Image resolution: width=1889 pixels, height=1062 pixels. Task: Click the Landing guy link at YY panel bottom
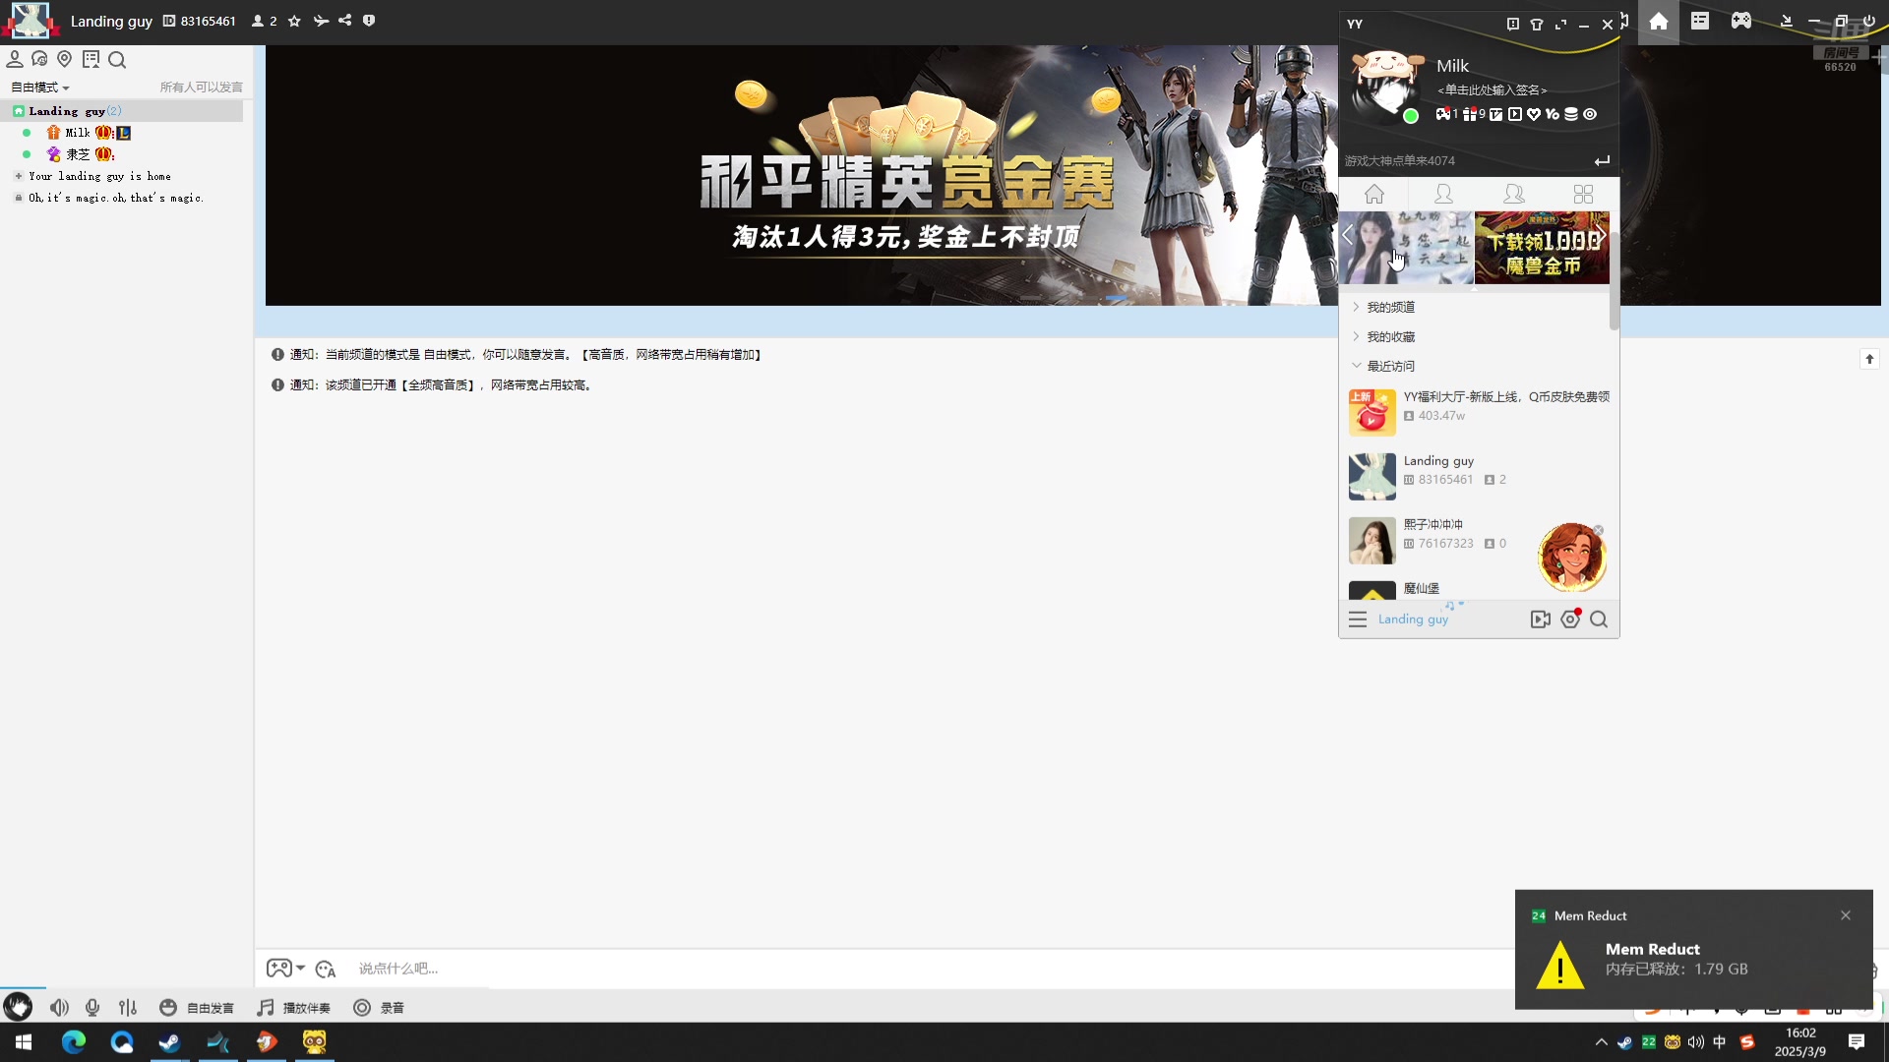pos(1413,619)
